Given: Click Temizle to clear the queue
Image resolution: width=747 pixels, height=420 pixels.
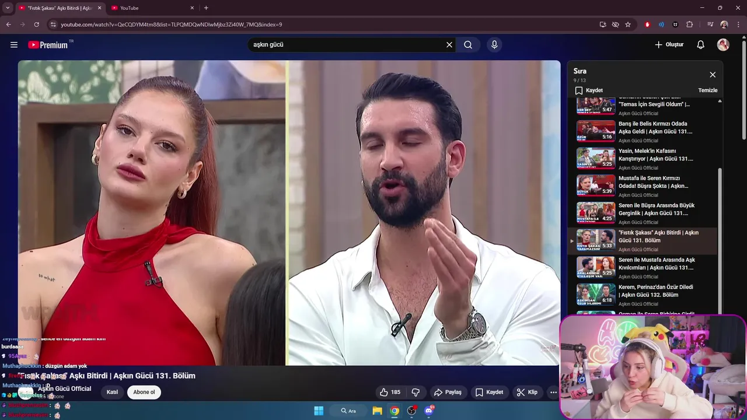Looking at the screenshot, I should [x=708, y=90].
